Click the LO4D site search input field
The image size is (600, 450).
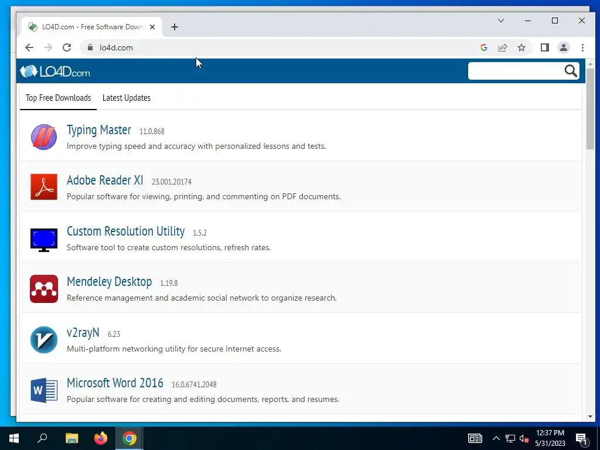click(x=514, y=71)
